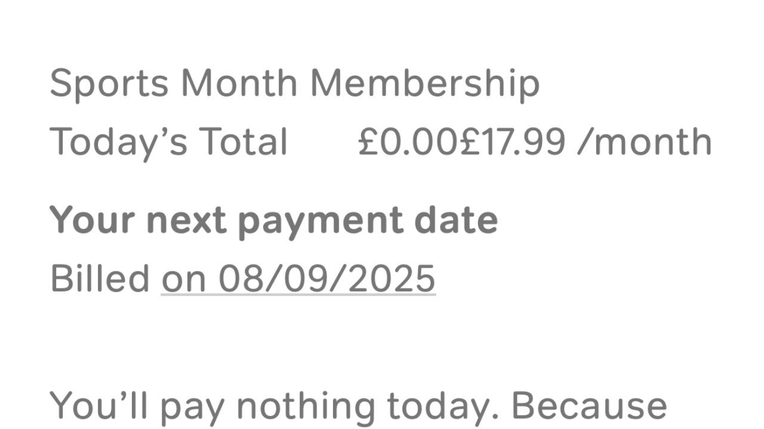Click the word "Because" in the bottom line
Image resolution: width=764 pixels, height=429 pixels.
click(589, 405)
